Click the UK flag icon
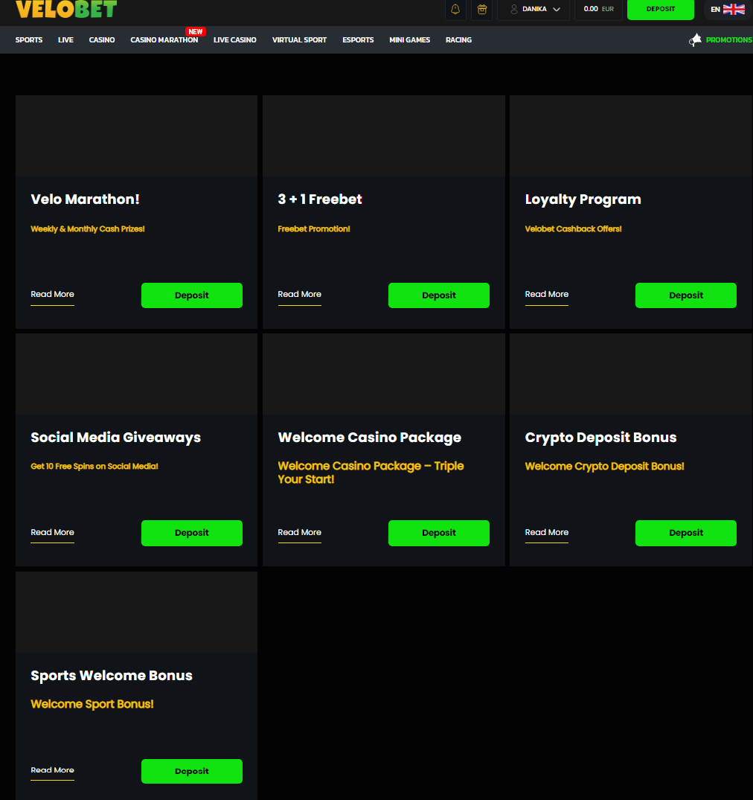 (x=734, y=10)
